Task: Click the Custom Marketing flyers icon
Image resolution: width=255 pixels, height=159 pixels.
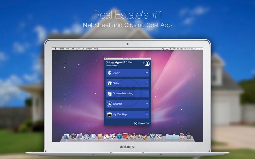Action: (x=109, y=93)
